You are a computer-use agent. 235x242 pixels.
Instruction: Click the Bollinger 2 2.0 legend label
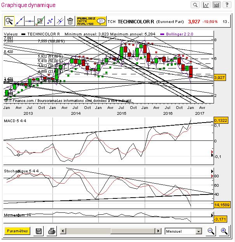[180, 34]
